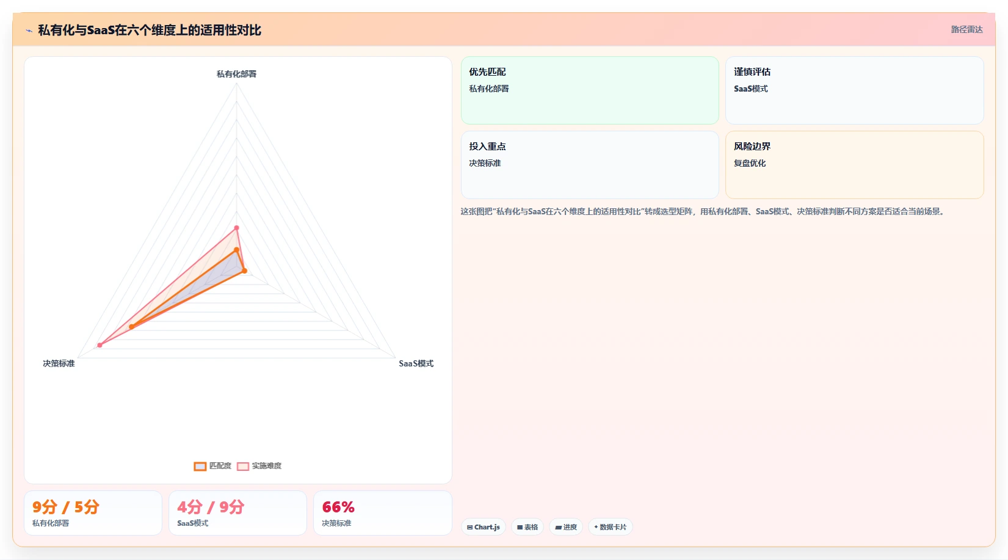Viewport: 1008px width, 560px height.
Task: Open the 谨慎评估 card
Action: point(855,90)
